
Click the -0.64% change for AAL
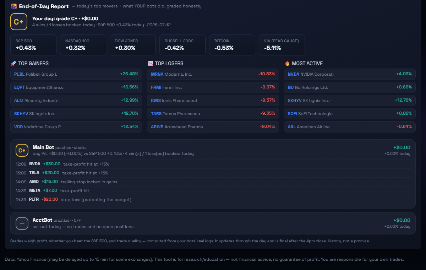click(x=404, y=127)
